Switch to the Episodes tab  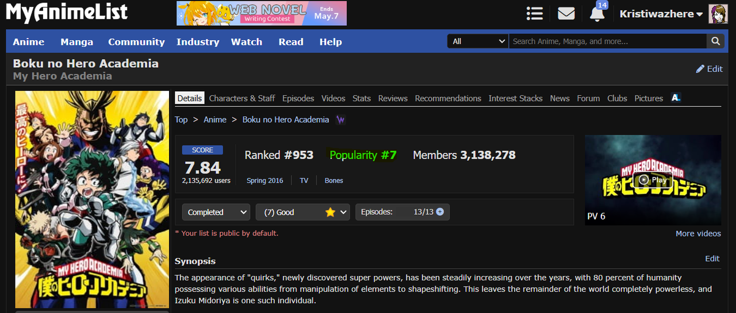coord(298,98)
